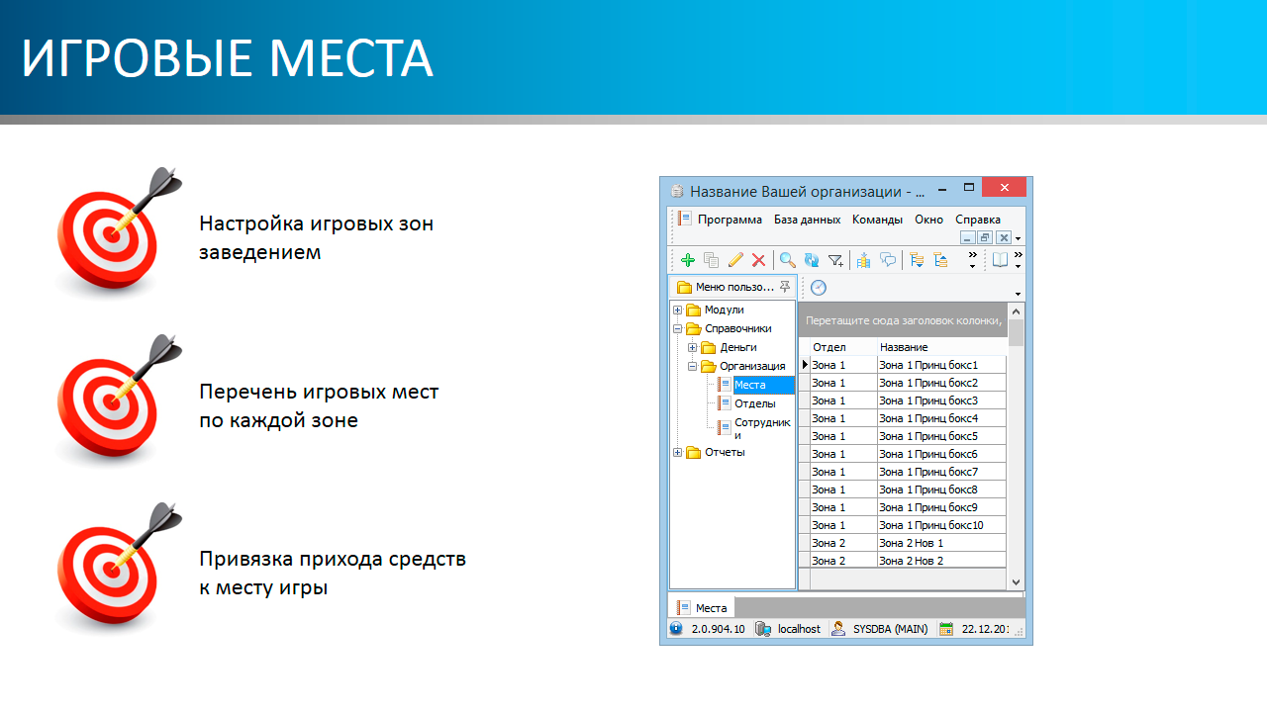The height and width of the screenshot is (712, 1267).
Task: Click the notebook icon left of Программа menu
Action: pos(685,220)
